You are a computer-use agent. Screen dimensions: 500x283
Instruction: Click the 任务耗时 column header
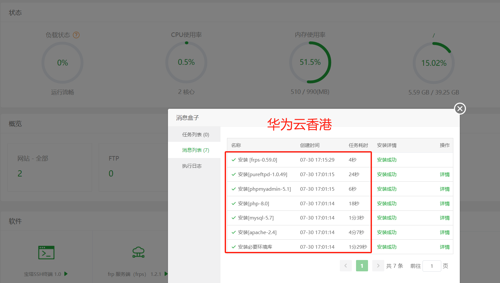click(x=358, y=145)
